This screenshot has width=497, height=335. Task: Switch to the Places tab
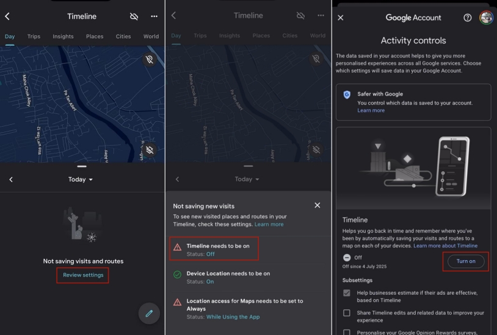95,37
